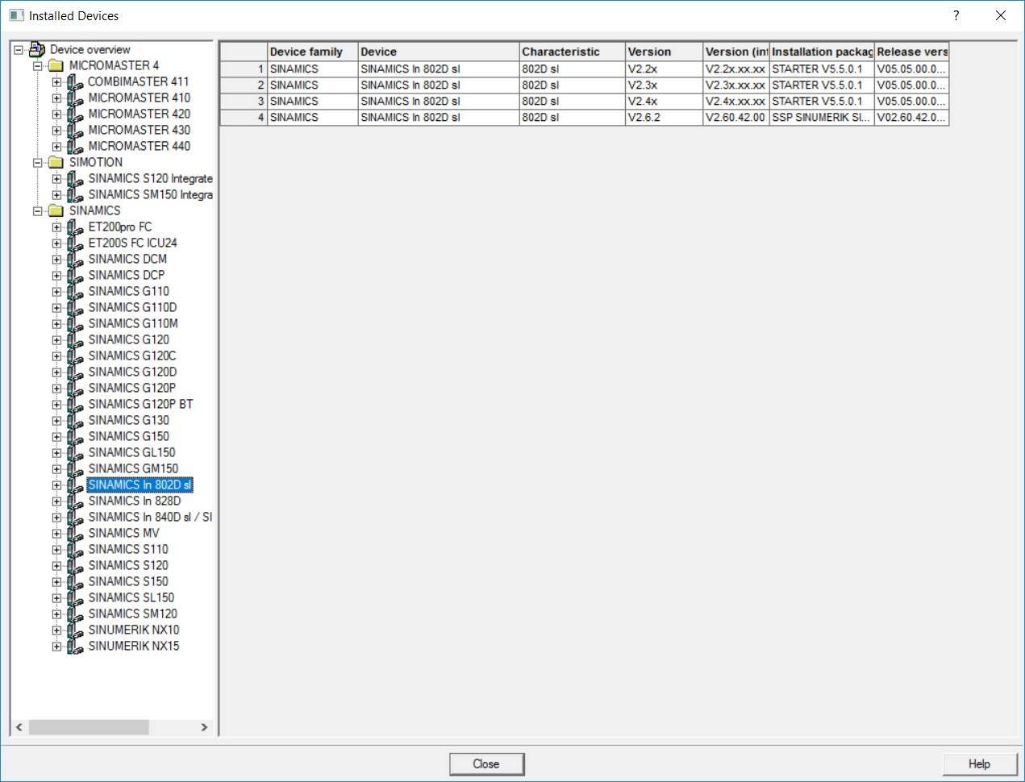Select table row number 3

[x=244, y=101]
